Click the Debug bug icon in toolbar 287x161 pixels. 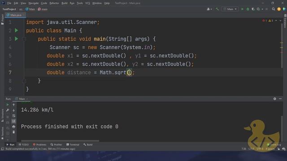248,9
